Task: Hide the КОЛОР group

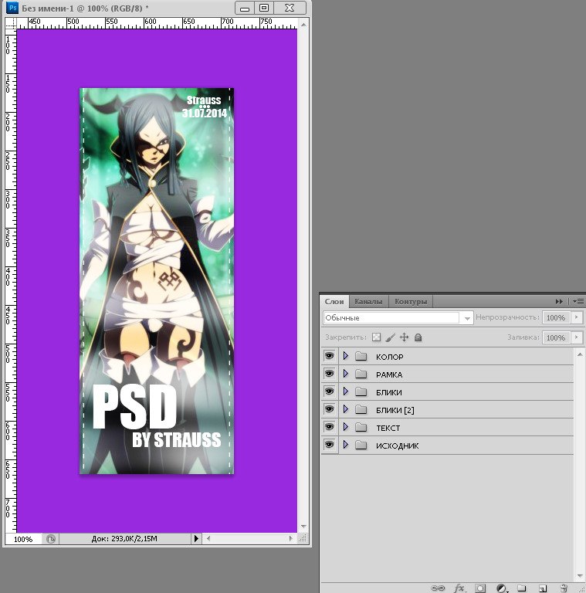Action: click(x=330, y=356)
